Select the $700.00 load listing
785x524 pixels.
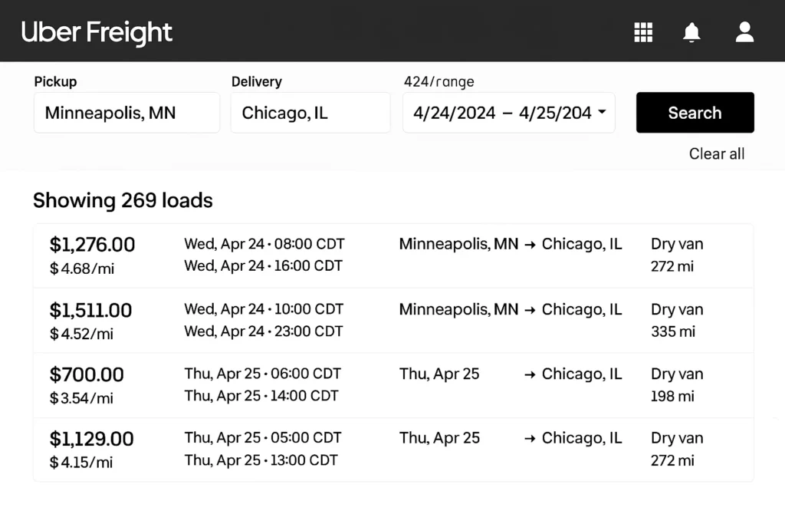pyautogui.click(x=392, y=384)
